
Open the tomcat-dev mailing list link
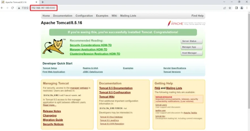click(x=160, y=116)
